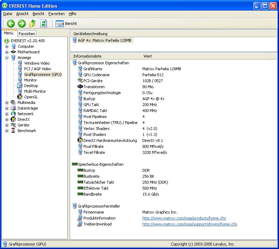Image resolution: width=279 pixels, height=249 pixels.
Task: Expand the Benchmark tree node
Action: coord(7,131)
